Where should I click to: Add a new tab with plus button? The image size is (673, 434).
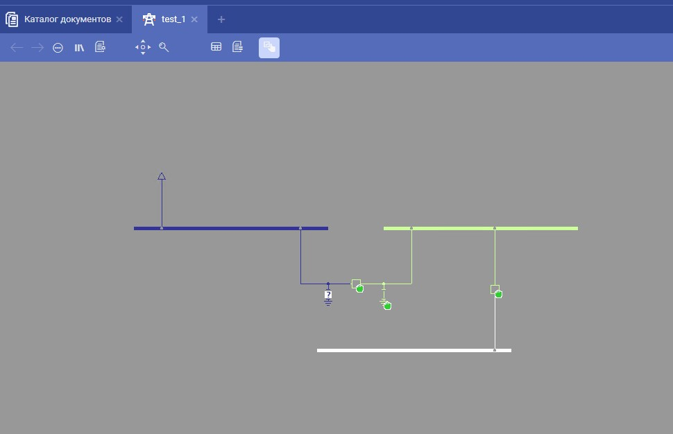point(221,19)
